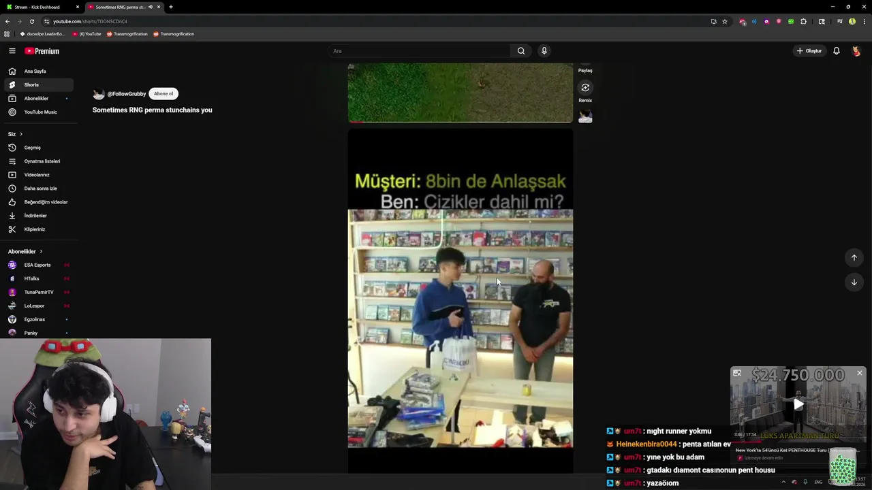Open the notifications bell

(837, 51)
